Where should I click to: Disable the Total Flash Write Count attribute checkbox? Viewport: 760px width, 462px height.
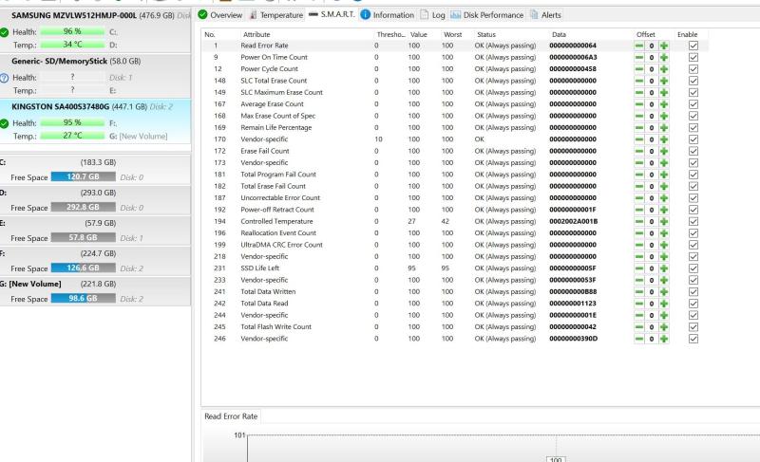point(692,326)
